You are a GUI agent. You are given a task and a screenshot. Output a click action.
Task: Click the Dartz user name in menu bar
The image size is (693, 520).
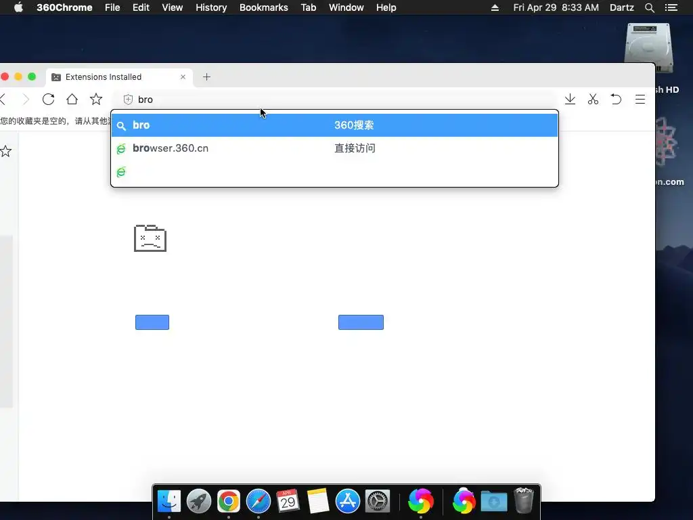[x=622, y=7]
